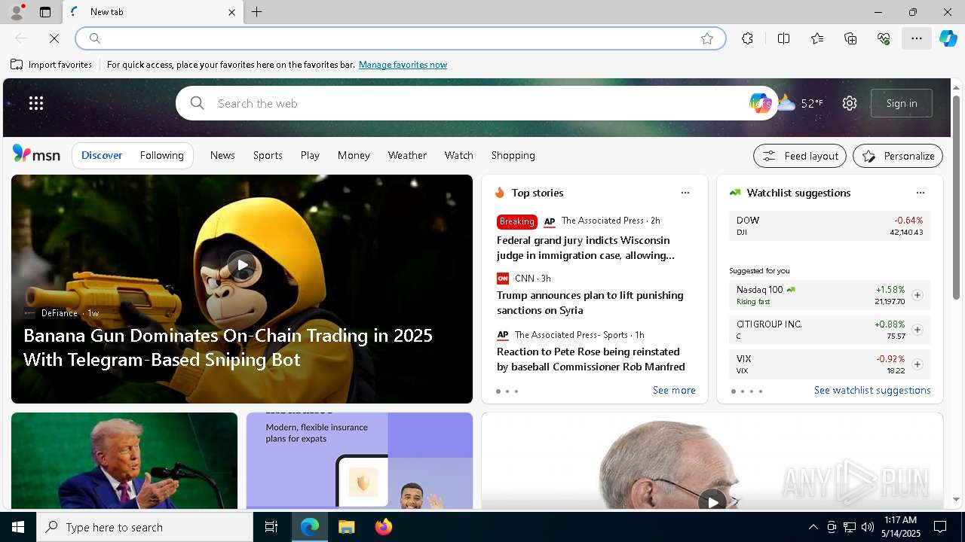Add Nasdaq 100 to watchlist
The image size is (965, 542).
point(918,295)
